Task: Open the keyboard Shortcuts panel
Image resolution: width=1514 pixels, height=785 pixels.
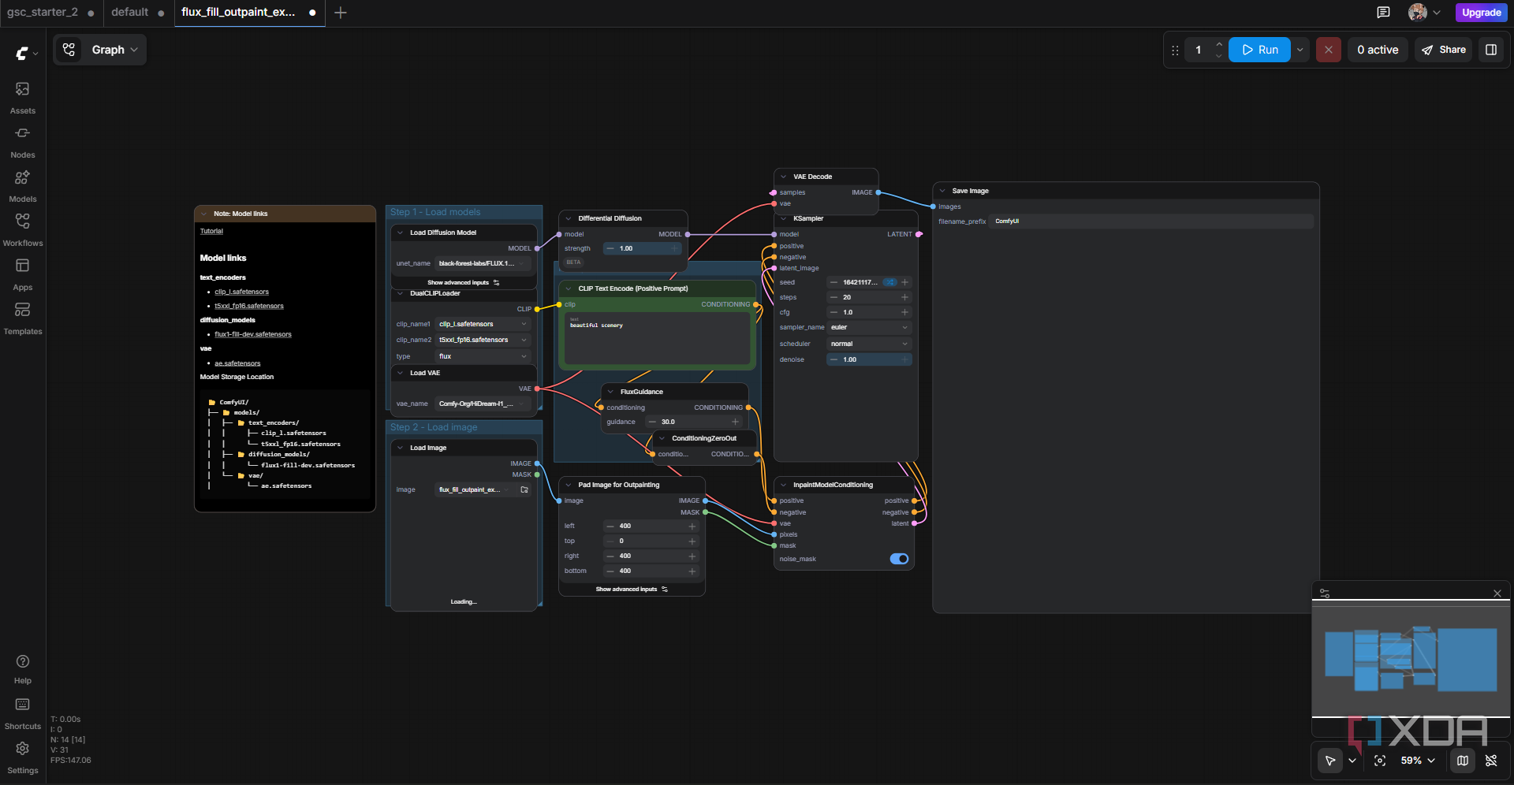Action: click(x=22, y=713)
